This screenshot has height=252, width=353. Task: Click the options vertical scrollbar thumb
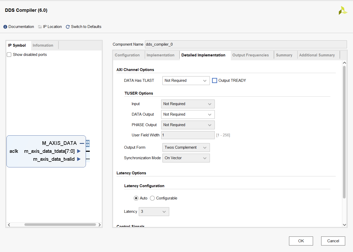344,132
